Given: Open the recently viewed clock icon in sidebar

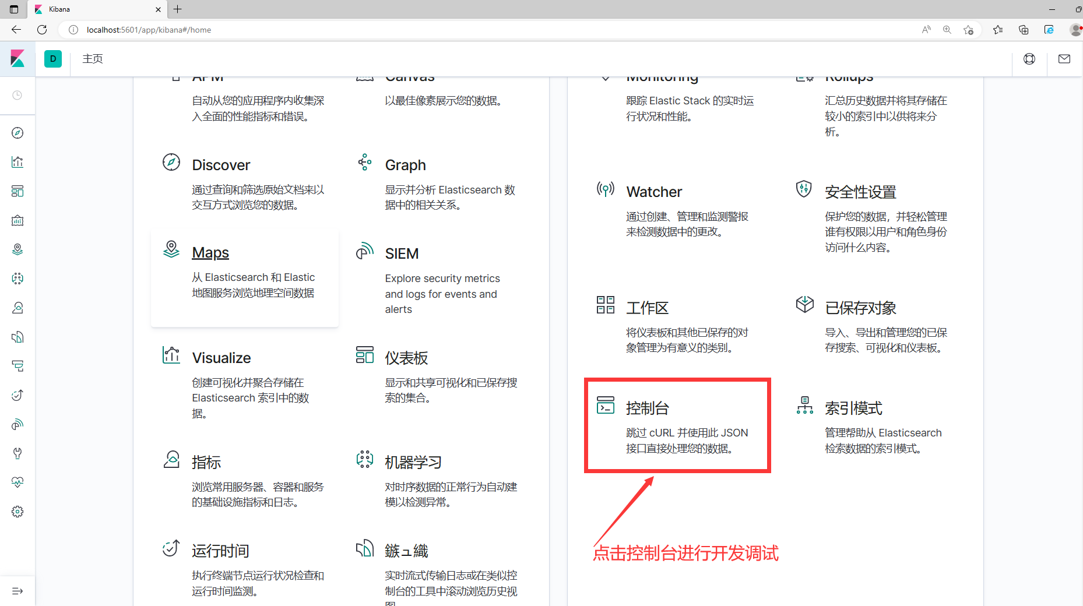Looking at the screenshot, I should coord(17,95).
